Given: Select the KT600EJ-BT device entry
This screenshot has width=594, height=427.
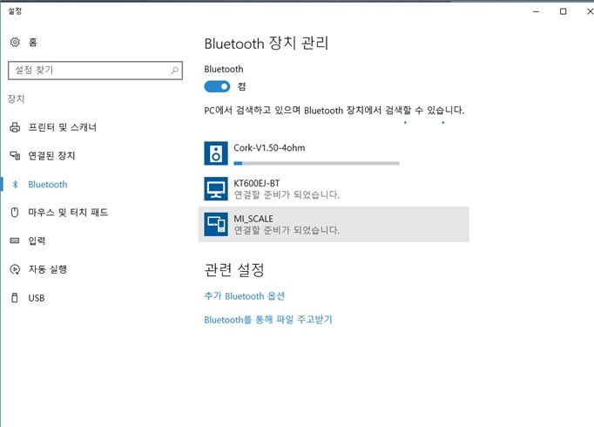Looking at the screenshot, I should pyautogui.click(x=334, y=189).
